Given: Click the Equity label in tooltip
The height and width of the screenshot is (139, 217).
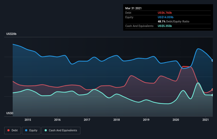Looking at the screenshot, I should coord(129,17).
